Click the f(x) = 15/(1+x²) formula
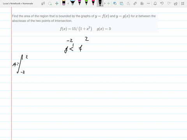Screen dimensions: 187x140 (x=76, y=29)
